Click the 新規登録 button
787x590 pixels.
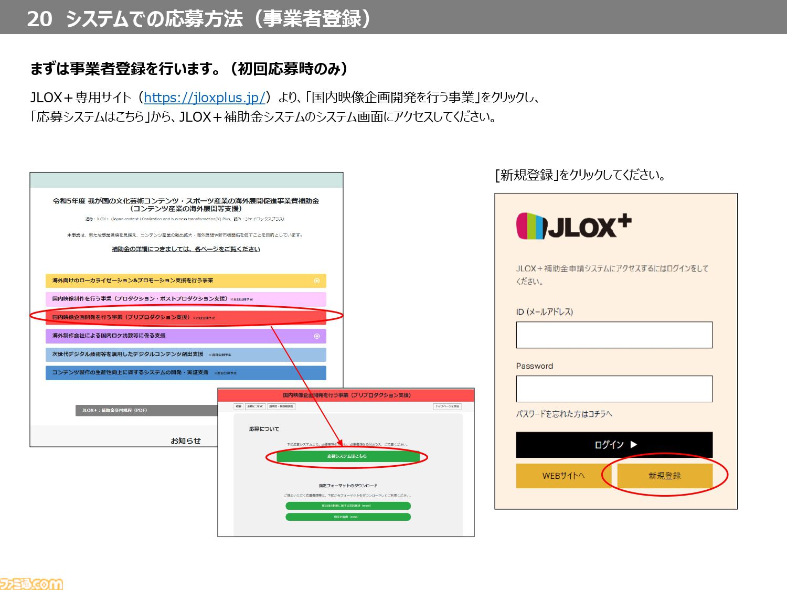pos(665,476)
